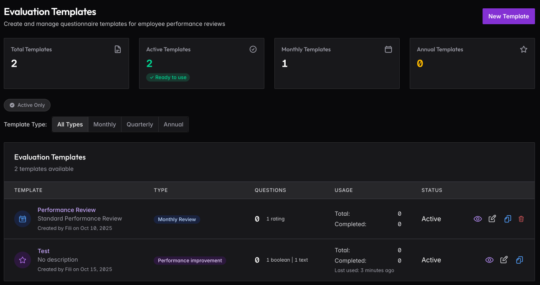Screen dimensions: 540x285
Task: View the Performance Review template (eye icon)
Action: coord(478,219)
